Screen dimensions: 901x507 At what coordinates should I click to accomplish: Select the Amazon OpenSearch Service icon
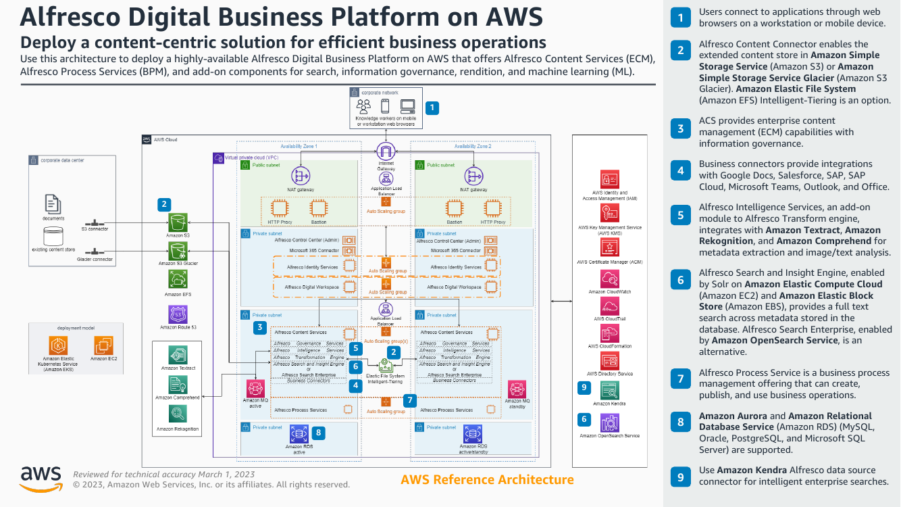click(x=609, y=423)
